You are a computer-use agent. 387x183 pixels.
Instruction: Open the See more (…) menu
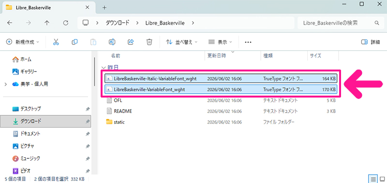coord(248,42)
